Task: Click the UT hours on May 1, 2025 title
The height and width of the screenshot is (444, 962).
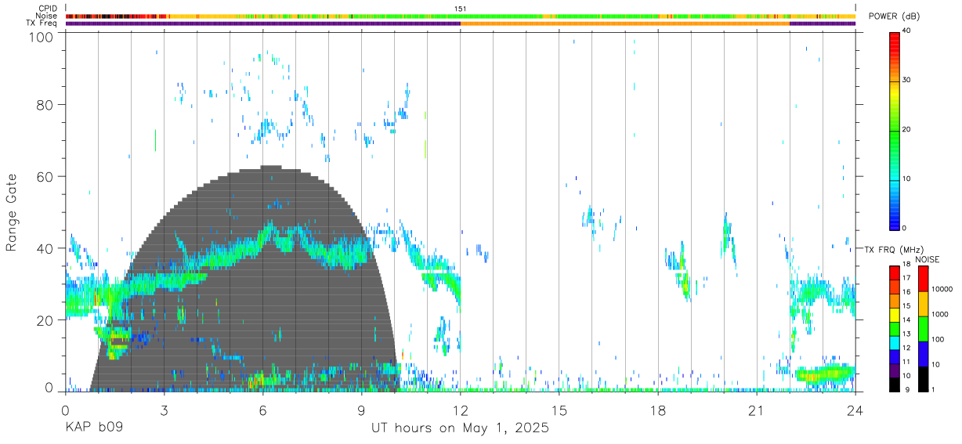Action: tap(460, 428)
